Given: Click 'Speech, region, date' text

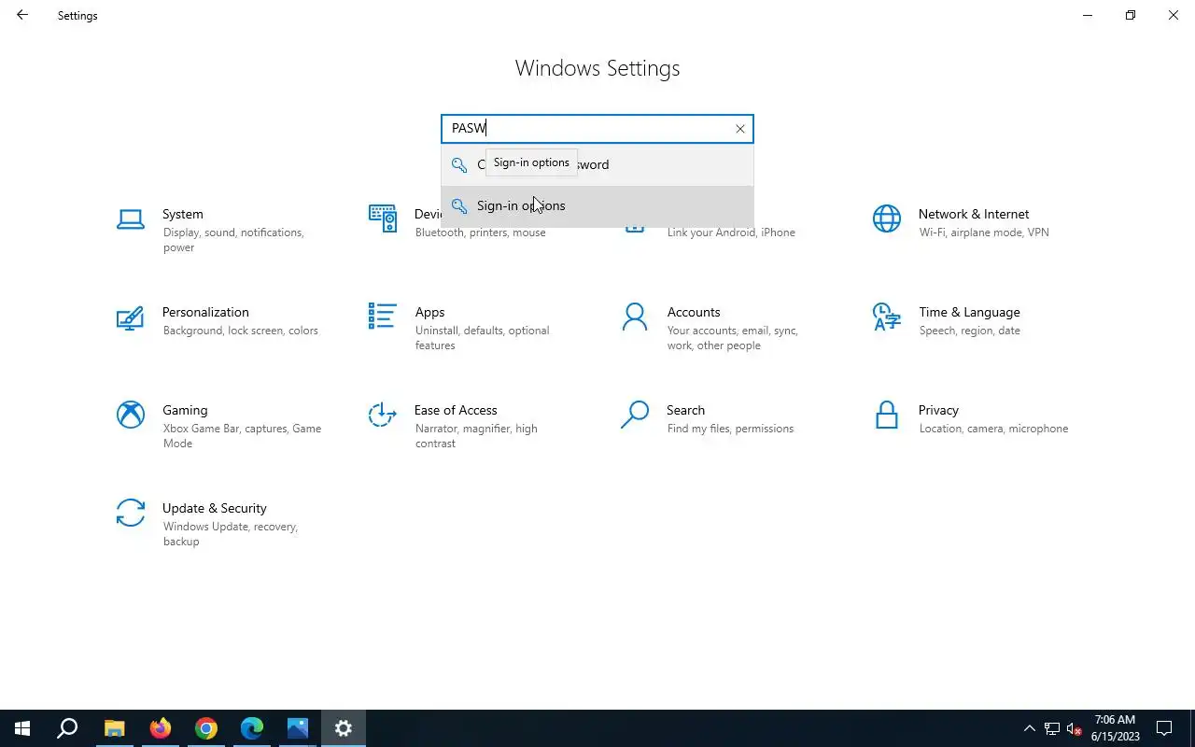Looking at the screenshot, I should point(969,331).
